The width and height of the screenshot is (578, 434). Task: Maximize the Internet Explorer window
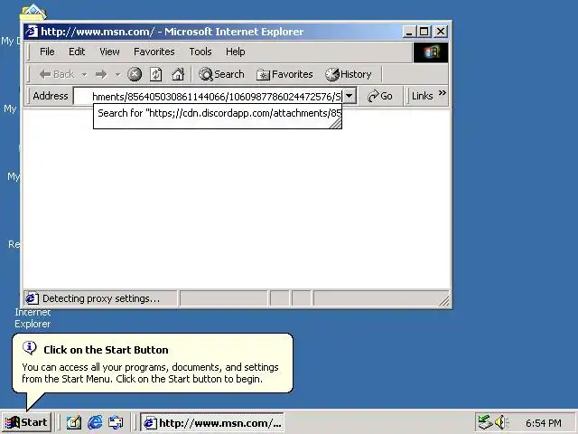pos(424,32)
